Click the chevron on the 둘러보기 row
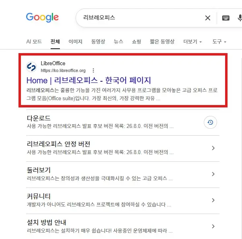242x239 pixels. (x=213, y=174)
